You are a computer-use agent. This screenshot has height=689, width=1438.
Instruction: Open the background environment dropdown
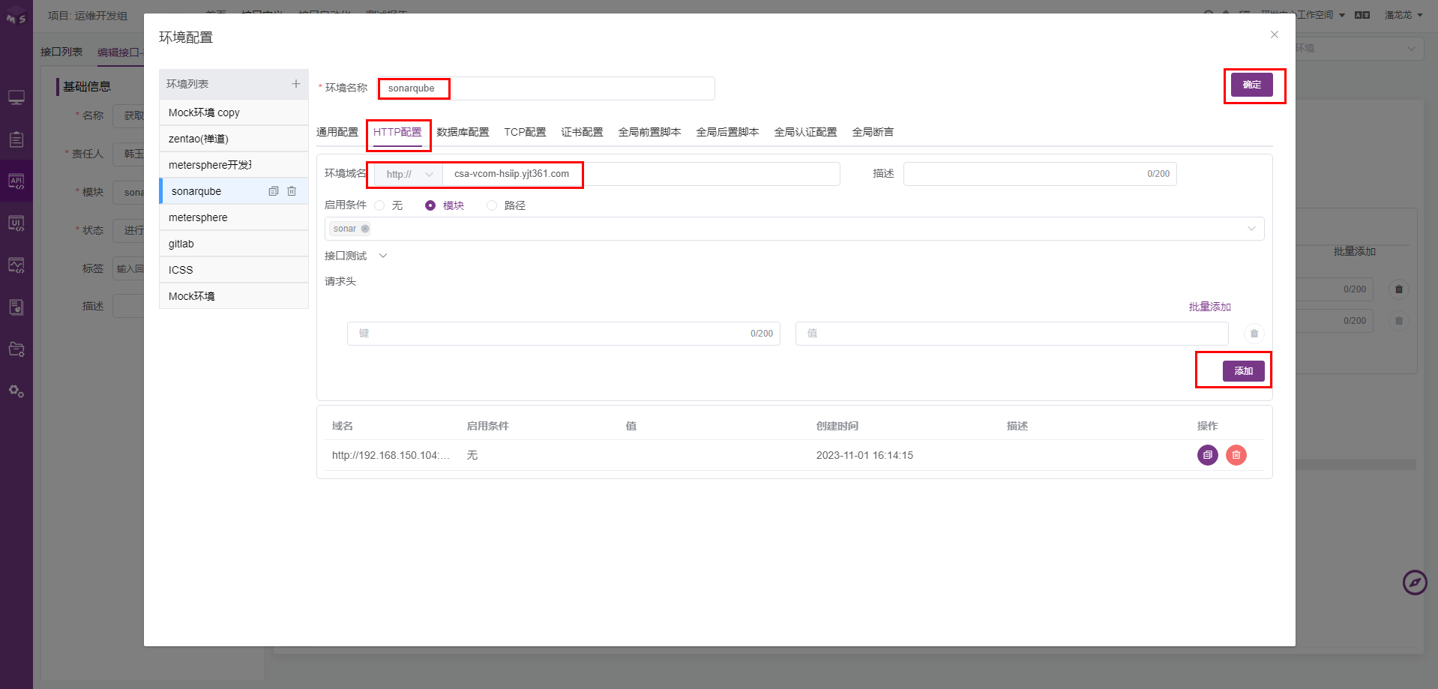[1359, 49]
